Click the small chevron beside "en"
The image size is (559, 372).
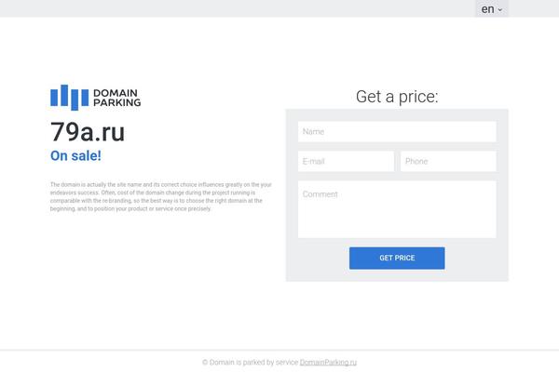499,10
